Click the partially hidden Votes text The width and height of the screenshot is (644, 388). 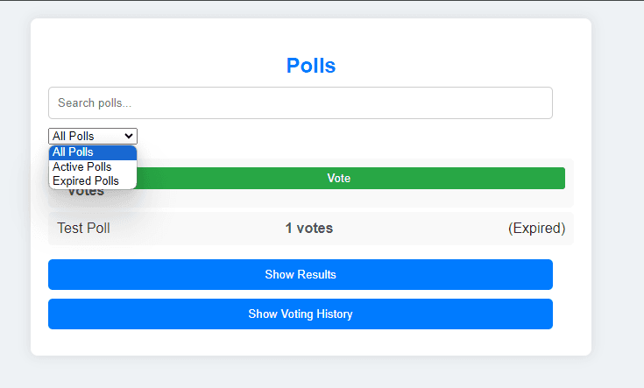(x=86, y=193)
